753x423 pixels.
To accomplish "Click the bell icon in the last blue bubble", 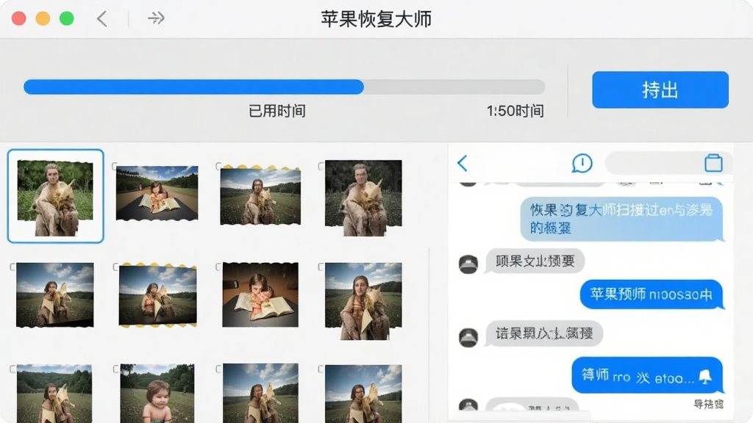I will [705, 377].
